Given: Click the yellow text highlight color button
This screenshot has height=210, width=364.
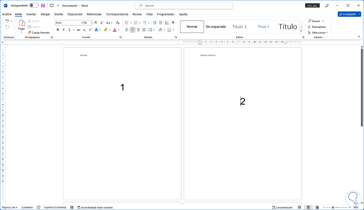Looking at the screenshot, I should coord(106,30).
